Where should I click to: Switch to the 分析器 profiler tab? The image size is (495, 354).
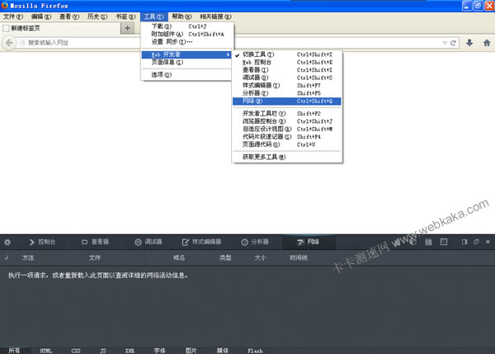[255, 242]
